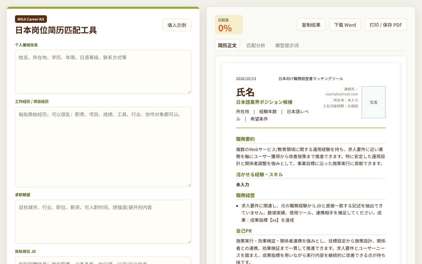The width and height of the screenshot is (422, 264).
Task: Grab resize handle of 个人基础信息 box
Action: [x=189, y=92]
